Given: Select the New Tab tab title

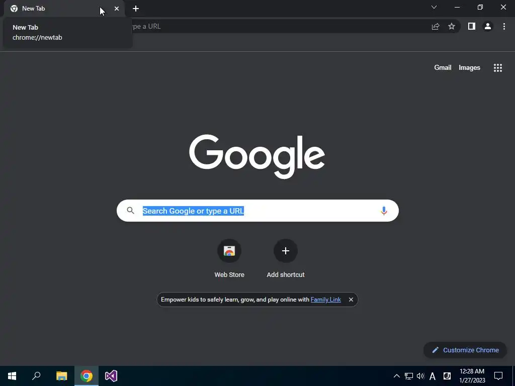Looking at the screenshot, I should pos(33,9).
